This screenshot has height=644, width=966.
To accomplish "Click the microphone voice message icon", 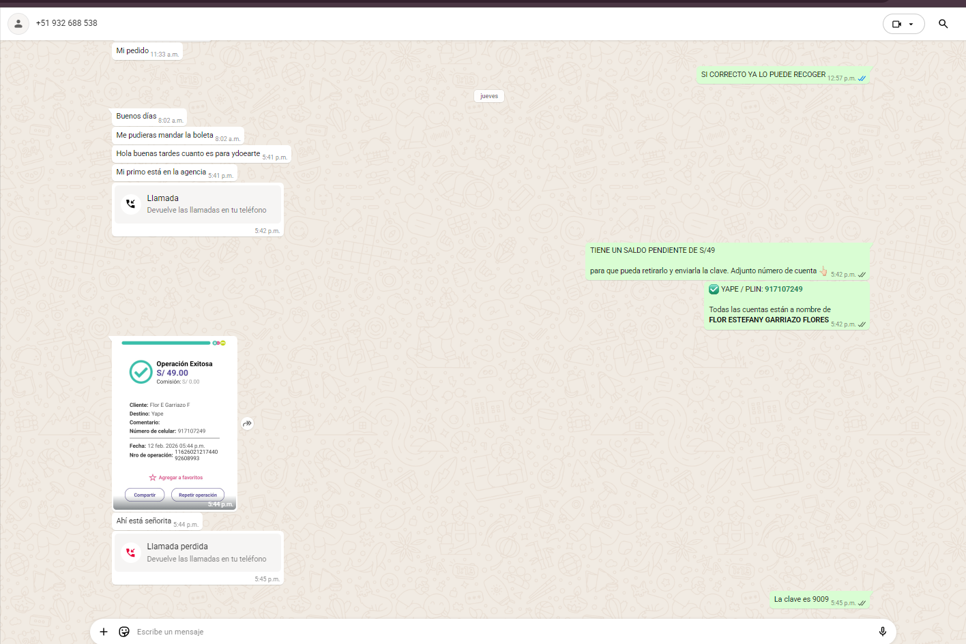I will click(882, 632).
